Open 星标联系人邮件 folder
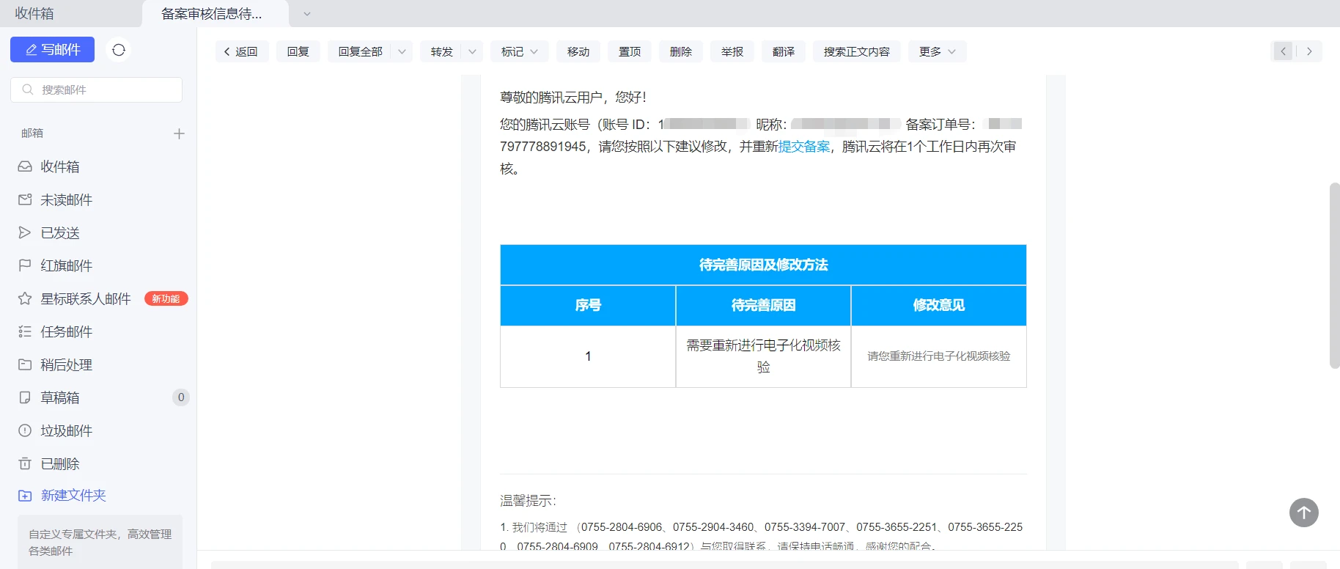 [85, 299]
